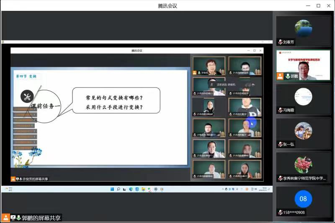Click the 第四节 变换 heading

coord(26,76)
